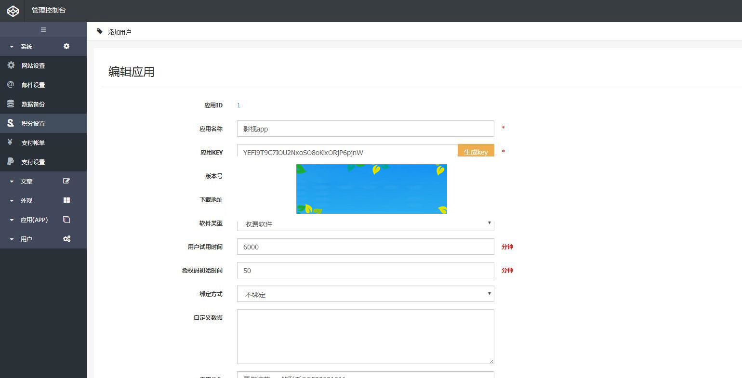The width and height of the screenshot is (742, 378).
Task: Click the ¥ icon beside 支付帐单
Action: pos(11,142)
